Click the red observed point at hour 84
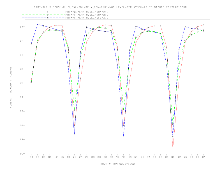The image size is (222, 171). pyautogui.click(x=203, y=25)
